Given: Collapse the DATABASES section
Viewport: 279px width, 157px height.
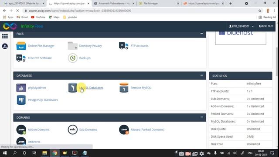Looking at the screenshot, I should click(x=201, y=75).
